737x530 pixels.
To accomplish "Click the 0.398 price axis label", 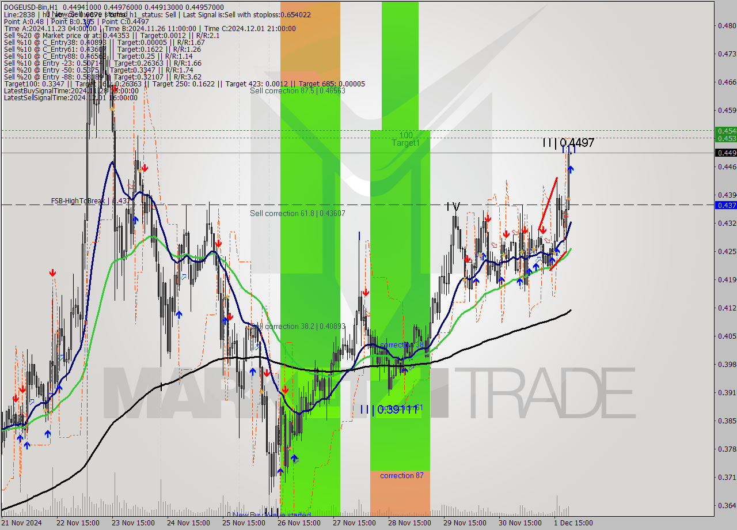I will point(727,364).
